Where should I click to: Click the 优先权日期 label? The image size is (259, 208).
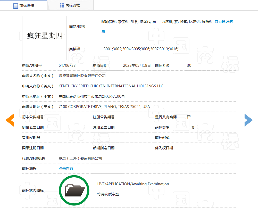pyautogui.click(x=164, y=148)
